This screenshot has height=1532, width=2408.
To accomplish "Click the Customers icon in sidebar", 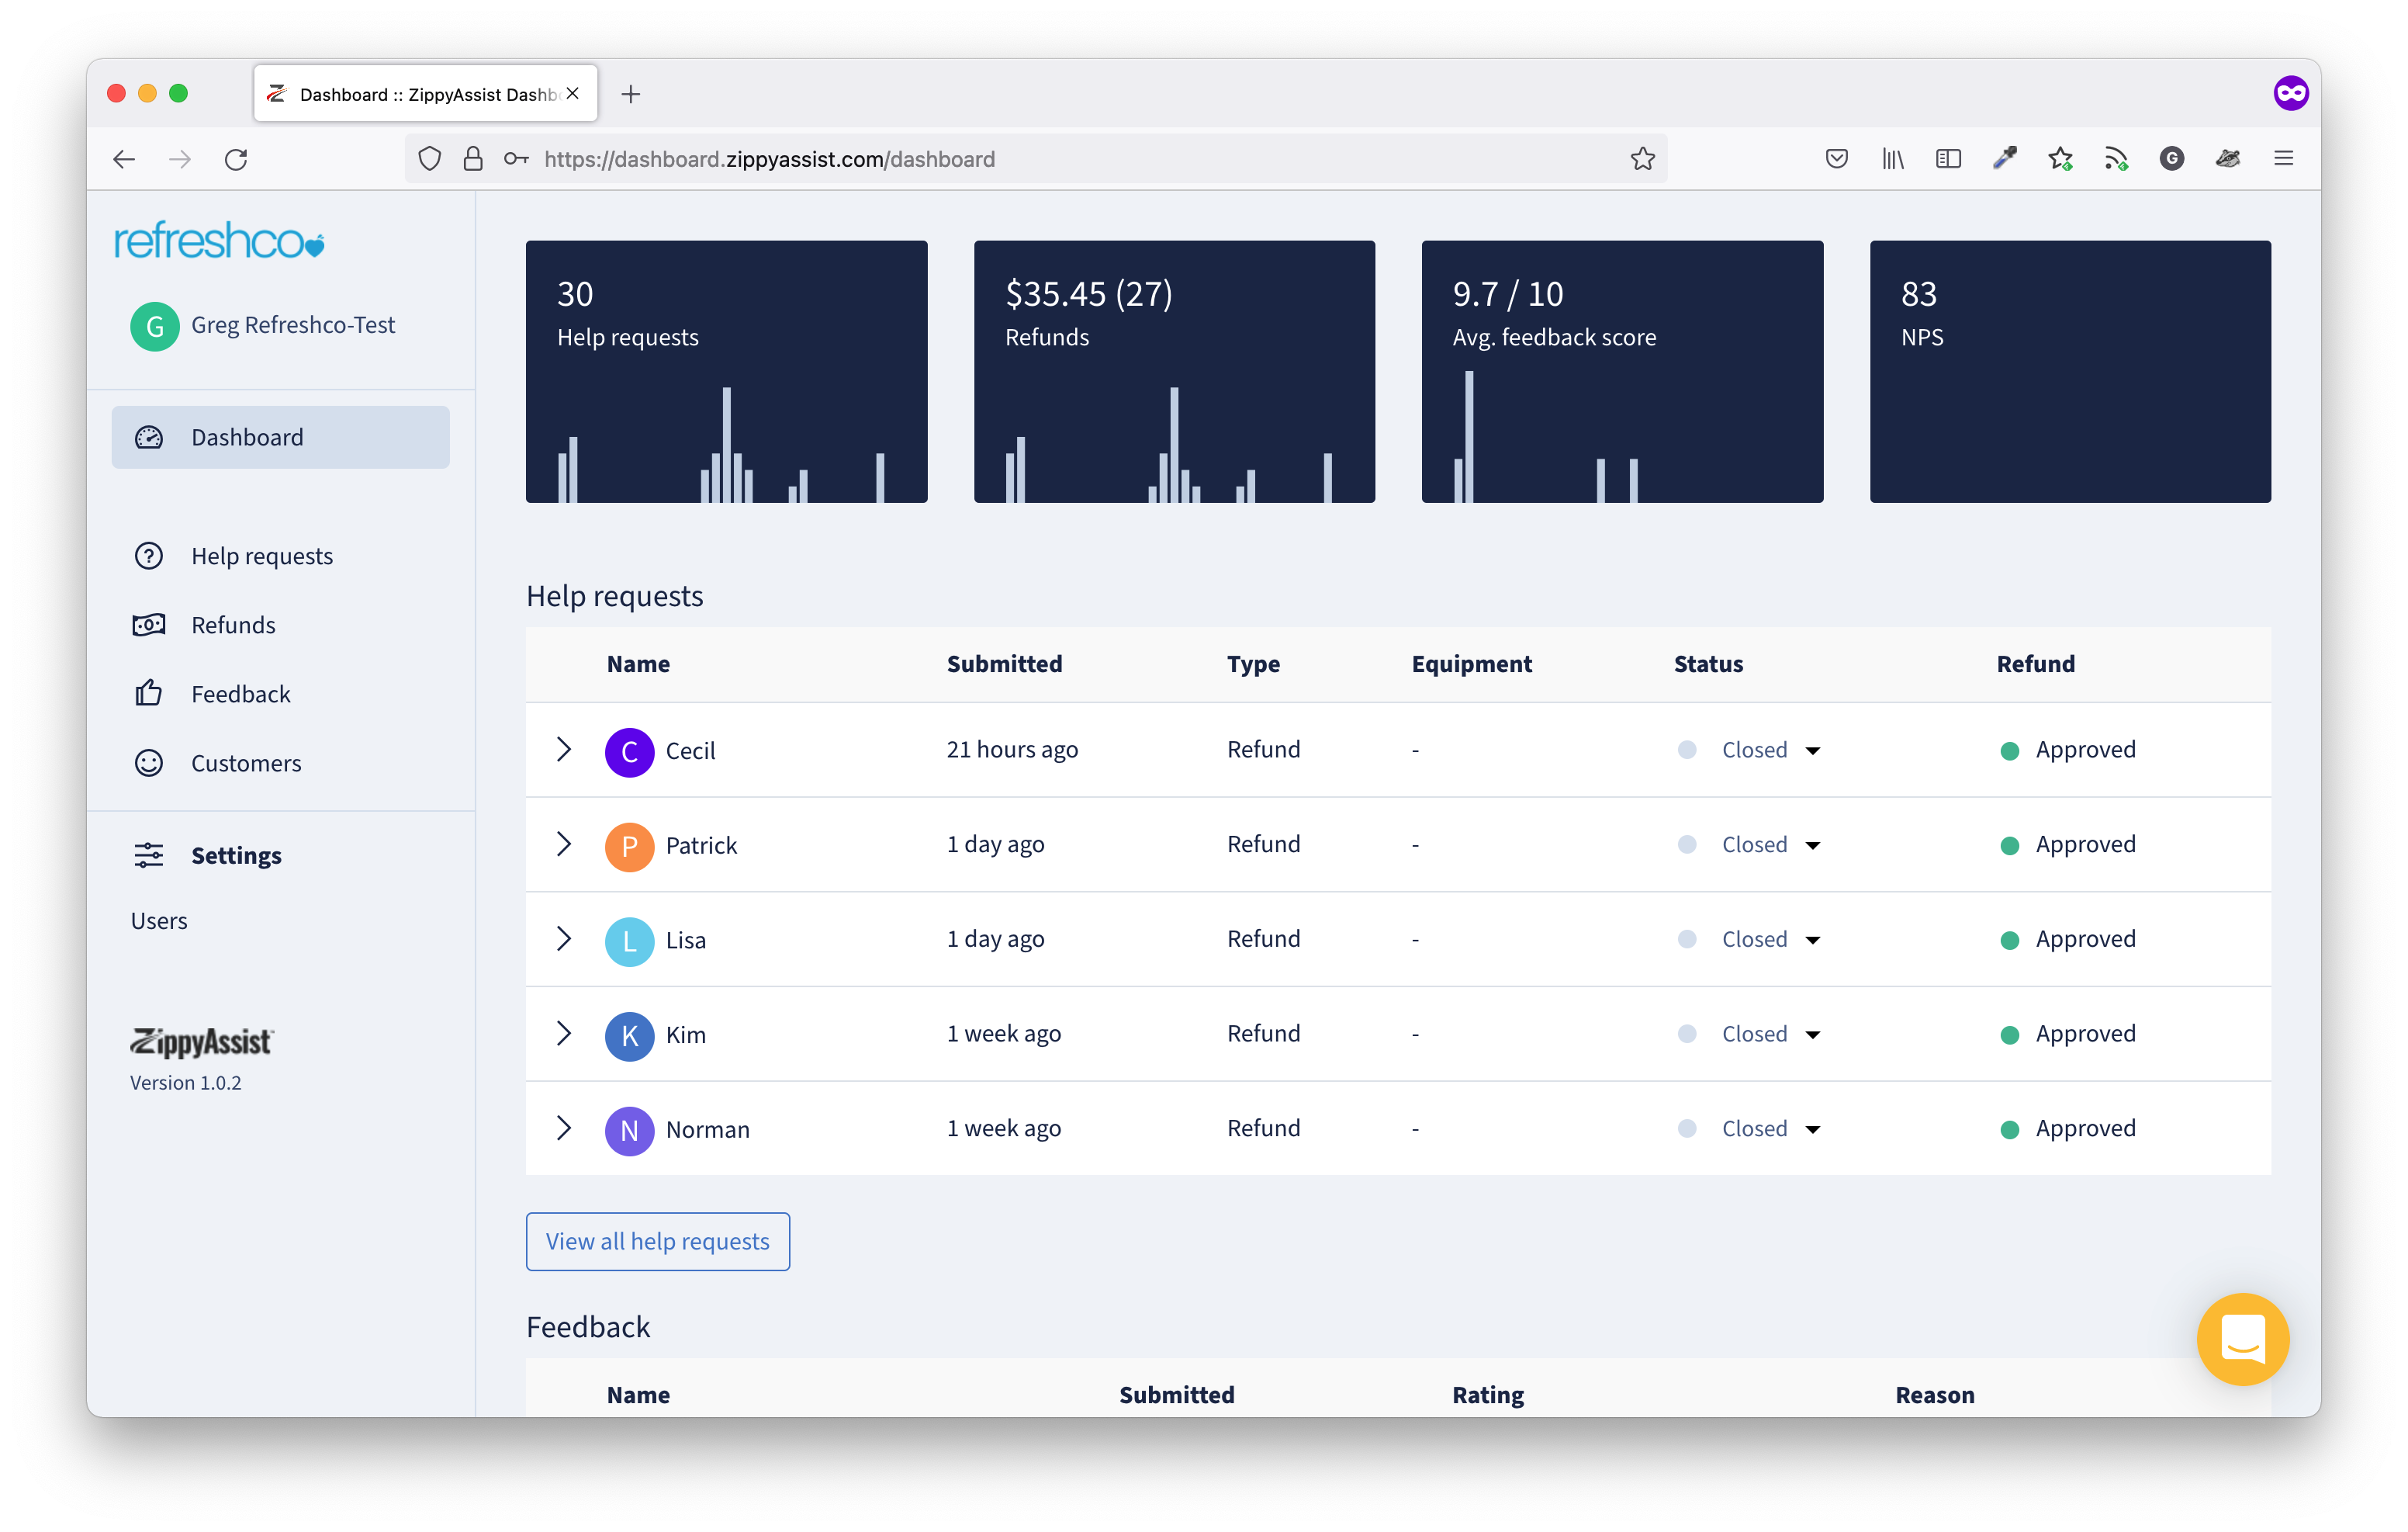I will coord(151,764).
